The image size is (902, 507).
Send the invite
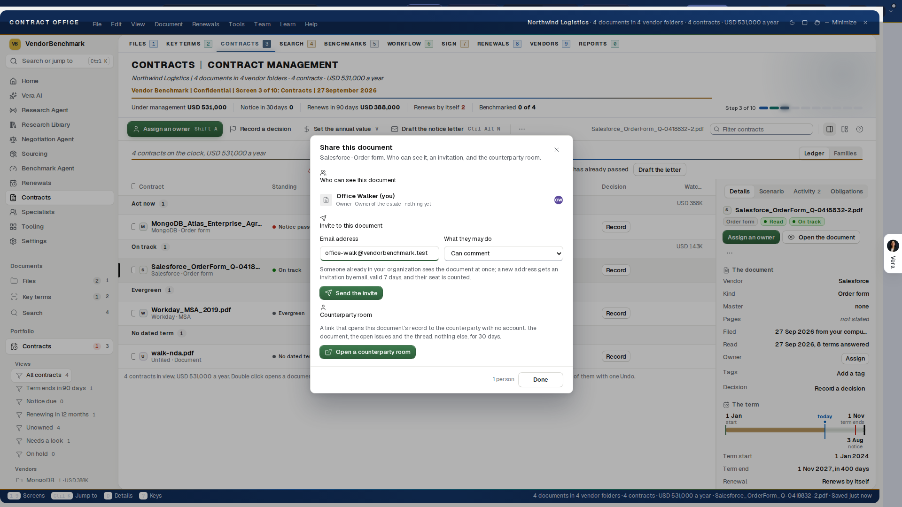351,293
